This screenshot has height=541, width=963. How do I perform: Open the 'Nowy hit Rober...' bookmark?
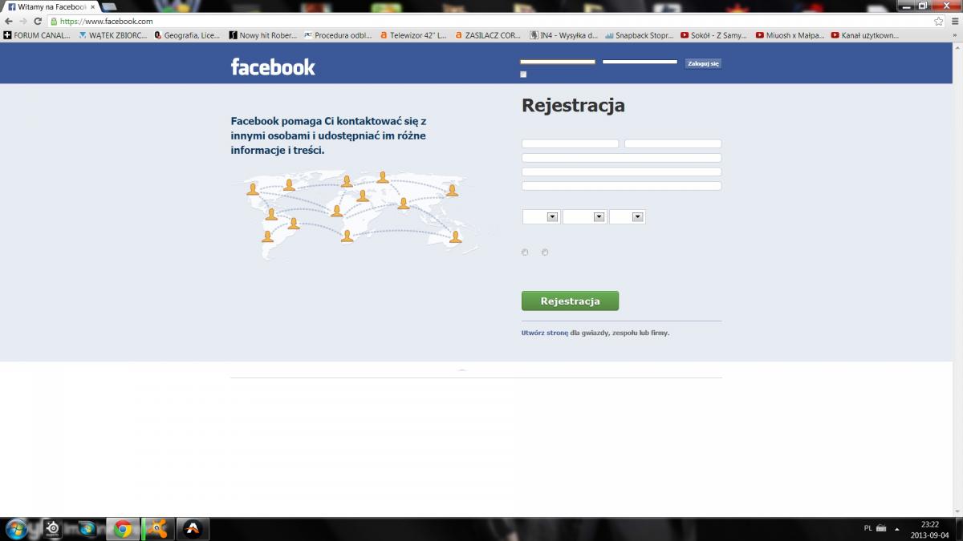pyautogui.click(x=263, y=35)
